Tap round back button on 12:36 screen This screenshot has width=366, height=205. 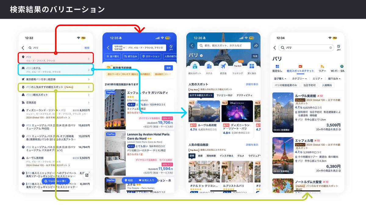click(192, 46)
